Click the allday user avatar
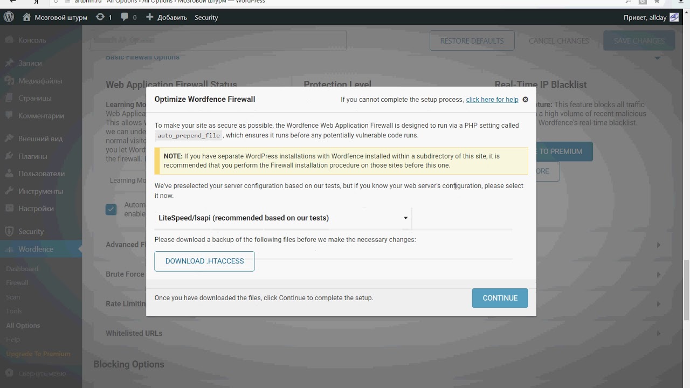The width and height of the screenshot is (690, 388). coord(674,17)
